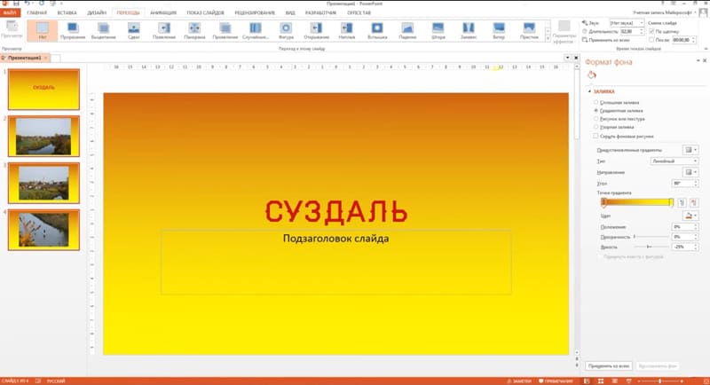Apply the 'Случайные' (Random Bars) transition
Screen dimensions: 710x385
pyautogui.click(x=256, y=30)
